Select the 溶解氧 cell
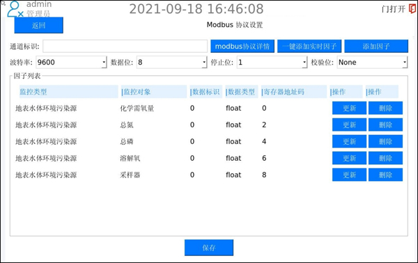 coord(130,158)
